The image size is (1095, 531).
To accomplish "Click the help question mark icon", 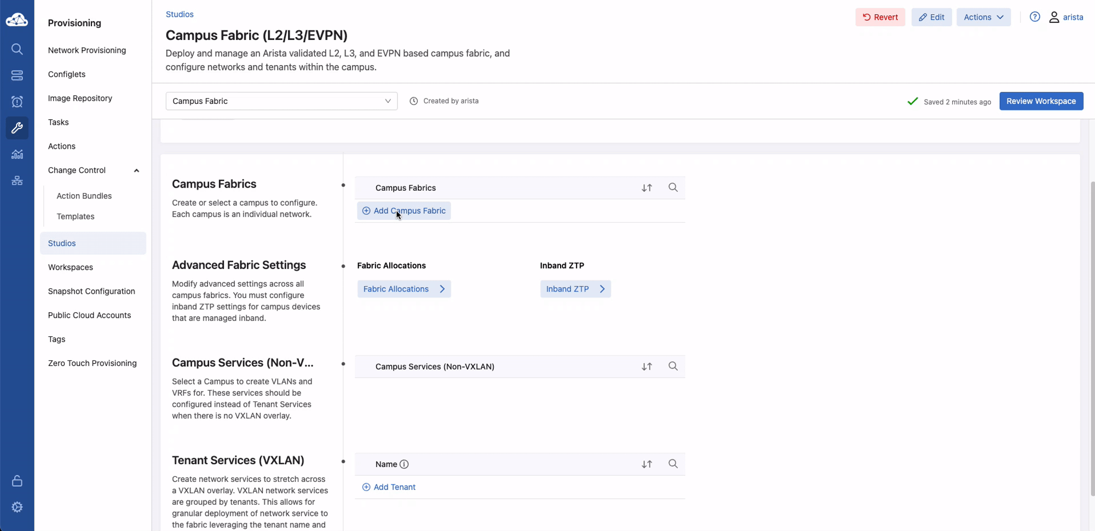I will click(x=1034, y=17).
